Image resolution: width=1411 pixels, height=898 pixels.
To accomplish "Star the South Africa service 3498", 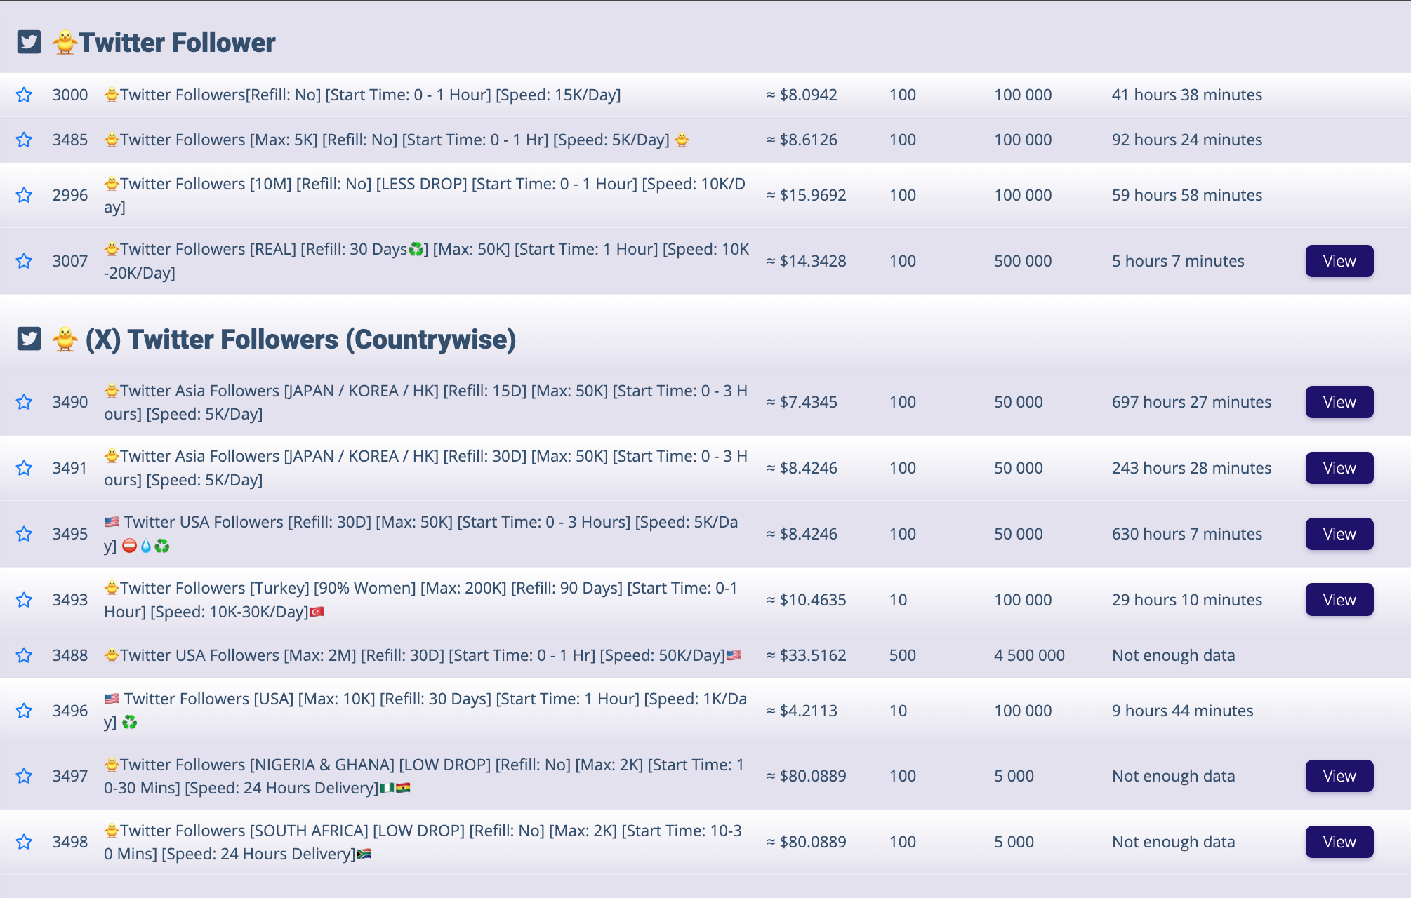I will click(24, 842).
